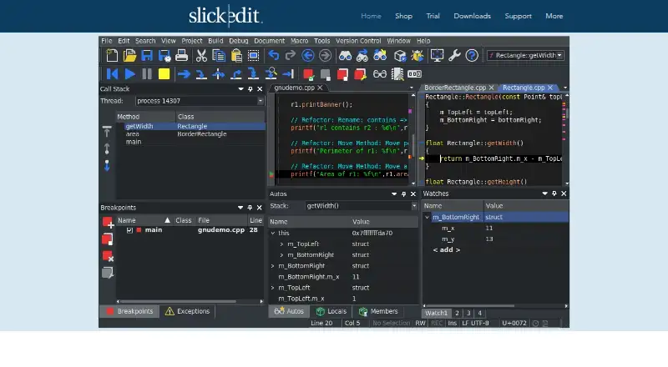Expand m_BottomRight under 'this' in Autos
Screen dimensions: 668x367
281,255
